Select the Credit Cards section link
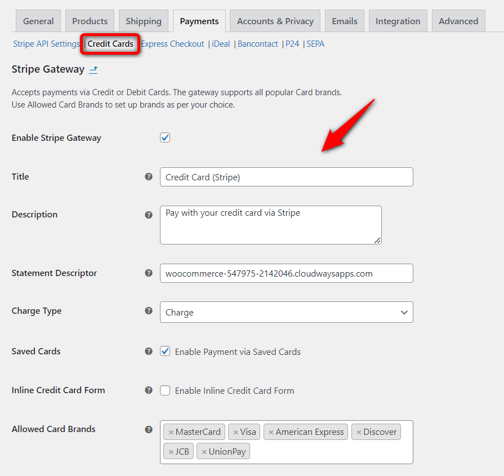The height and width of the screenshot is (476, 504). click(110, 44)
